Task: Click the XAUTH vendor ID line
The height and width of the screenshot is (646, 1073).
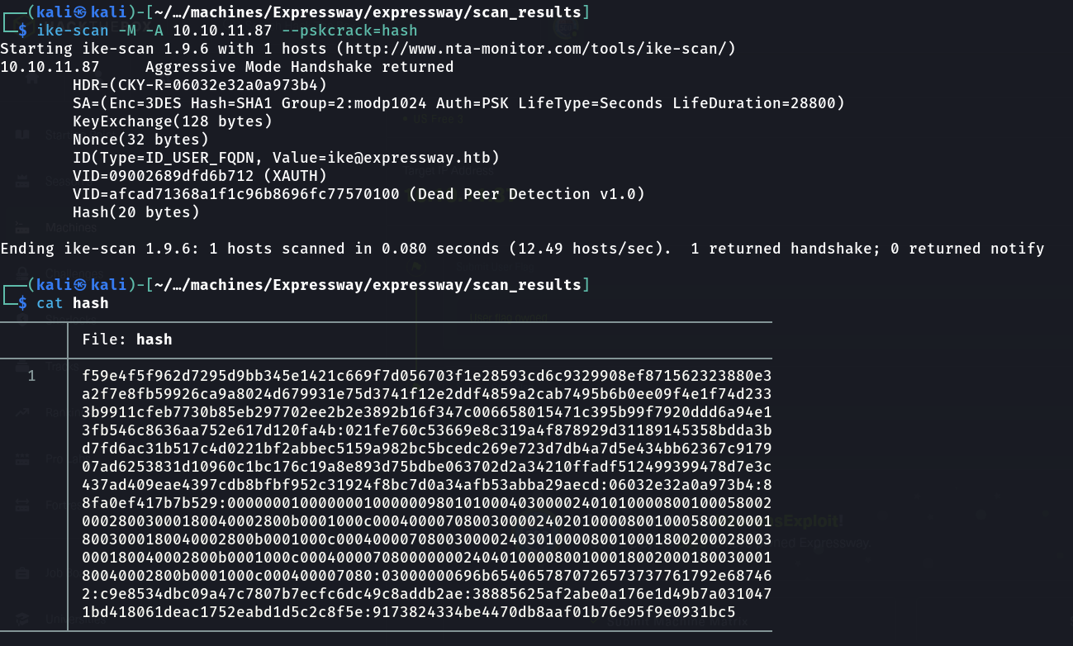Action: click(x=200, y=176)
